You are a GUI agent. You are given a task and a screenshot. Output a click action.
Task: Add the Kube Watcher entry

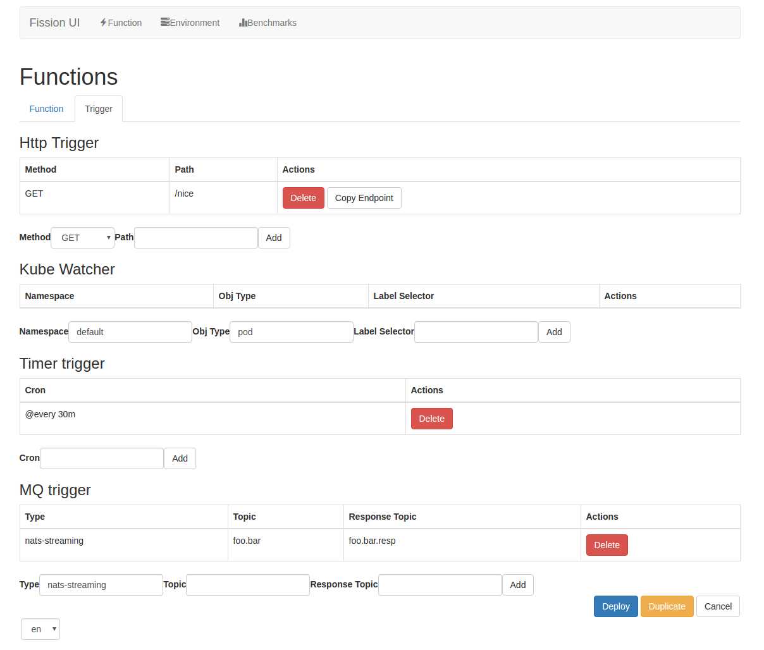pyautogui.click(x=555, y=332)
